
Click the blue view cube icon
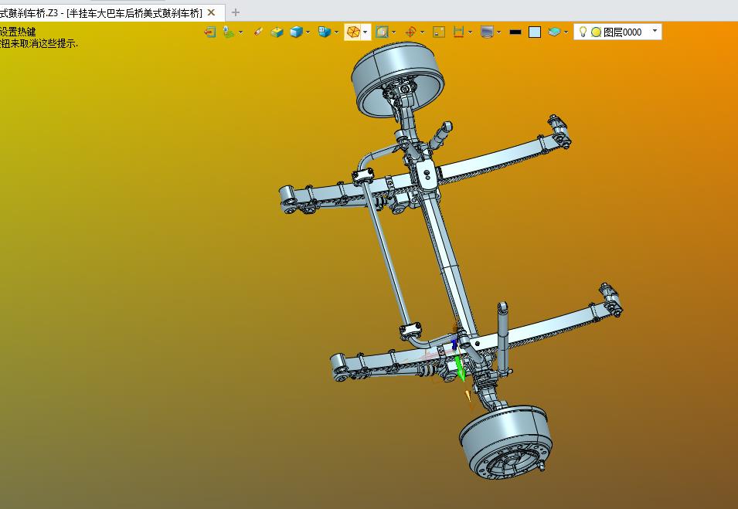(x=296, y=32)
